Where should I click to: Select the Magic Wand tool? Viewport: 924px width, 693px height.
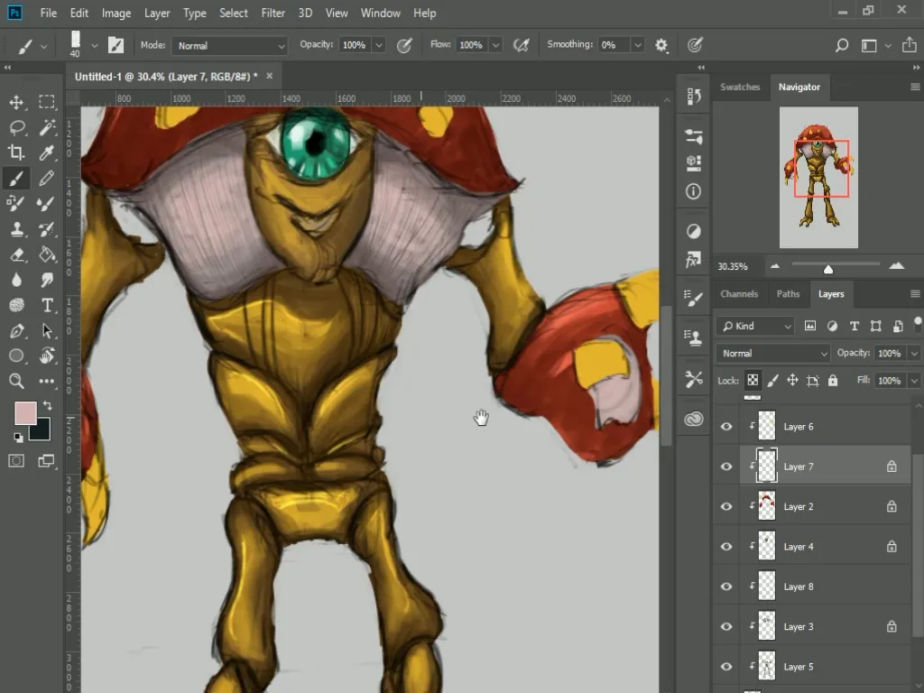[47, 127]
